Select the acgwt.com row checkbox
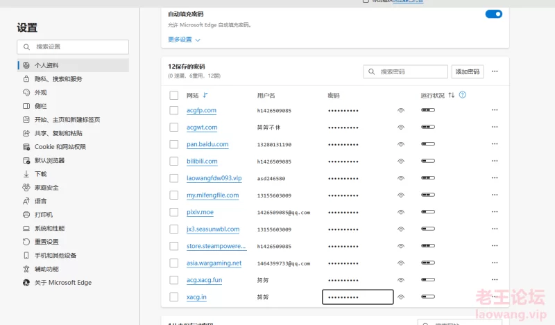Image resolution: width=555 pixels, height=325 pixels. click(174, 128)
